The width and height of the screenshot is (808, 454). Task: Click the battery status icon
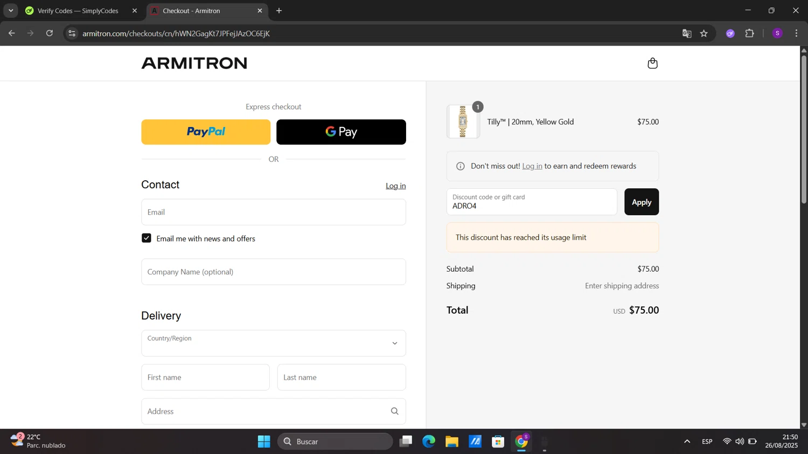click(753, 442)
